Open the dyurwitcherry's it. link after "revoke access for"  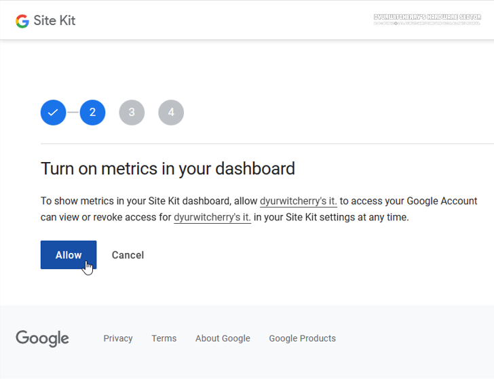(212, 217)
